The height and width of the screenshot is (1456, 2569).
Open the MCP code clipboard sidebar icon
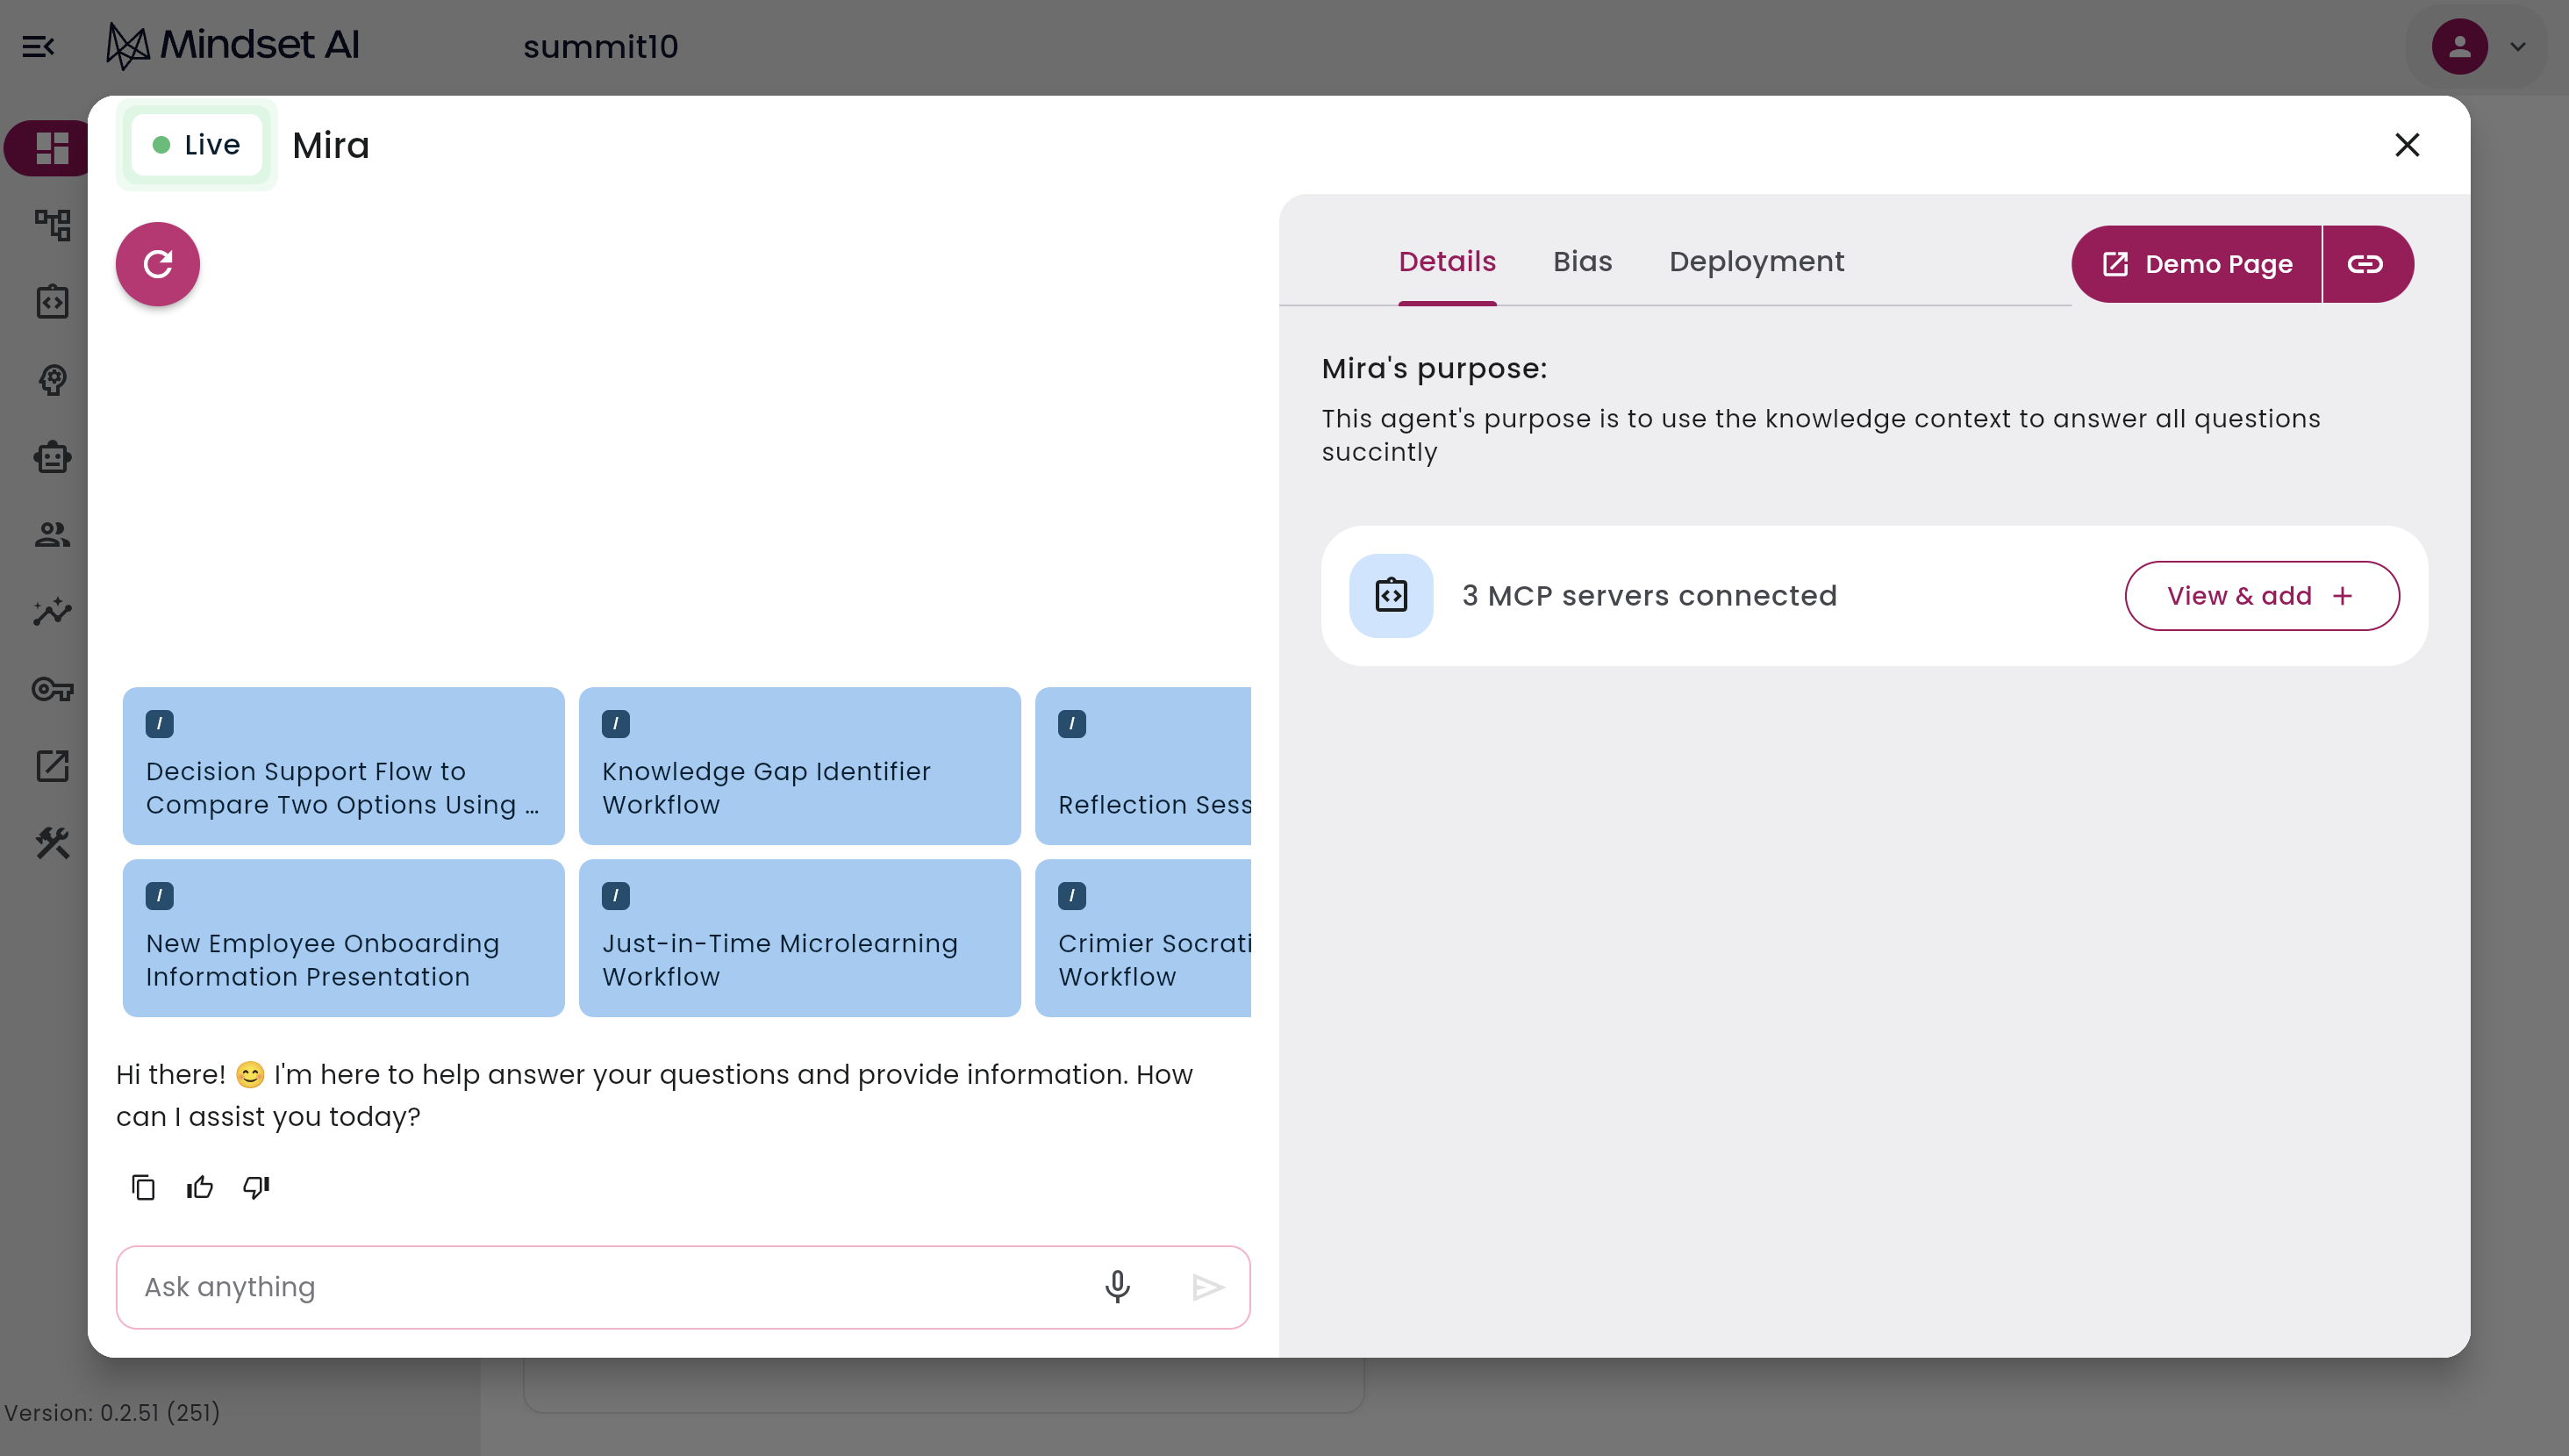pyautogui.click(x=52, y=302)
